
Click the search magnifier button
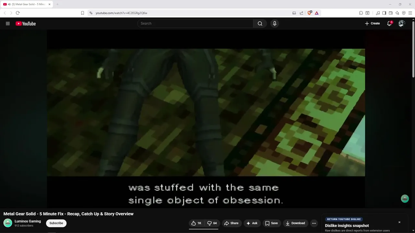260,23
